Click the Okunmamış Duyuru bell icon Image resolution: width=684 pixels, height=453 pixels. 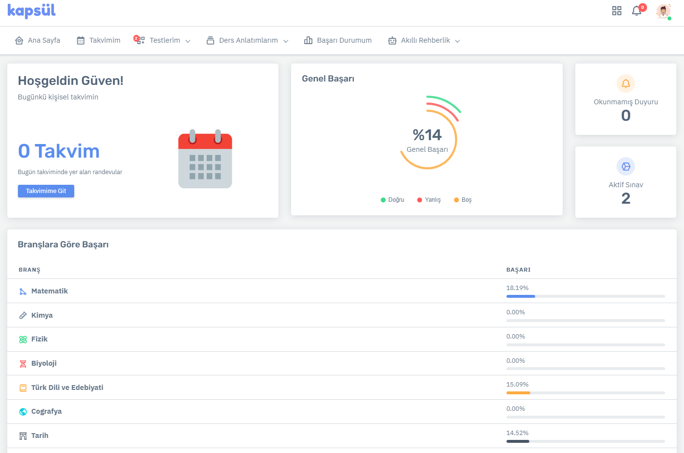point(626,83)
